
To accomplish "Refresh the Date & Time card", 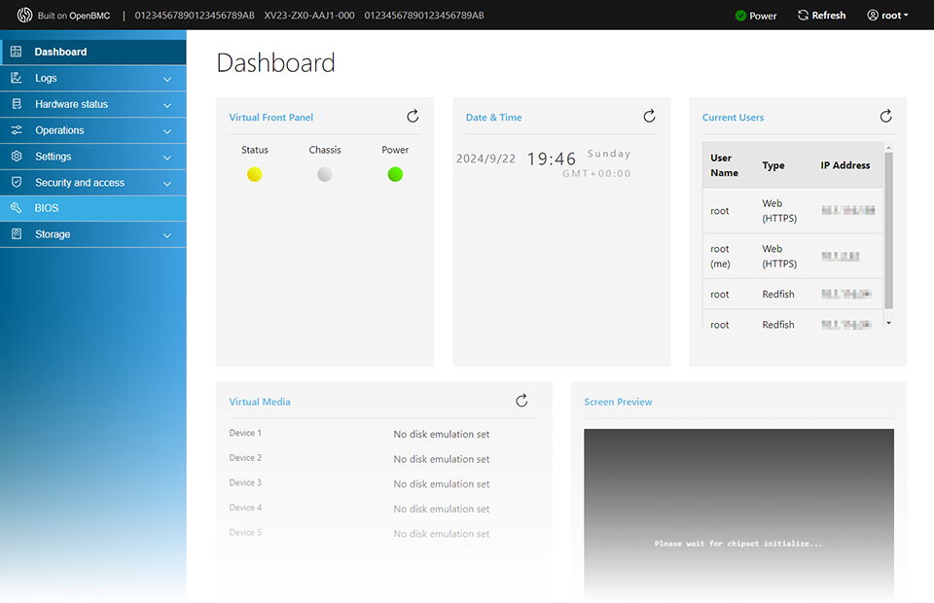I will 649,117.
